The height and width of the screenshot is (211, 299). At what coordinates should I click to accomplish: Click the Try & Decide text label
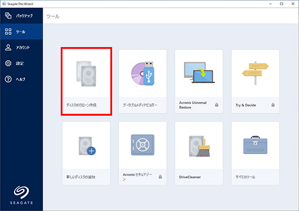pos(246,105)
